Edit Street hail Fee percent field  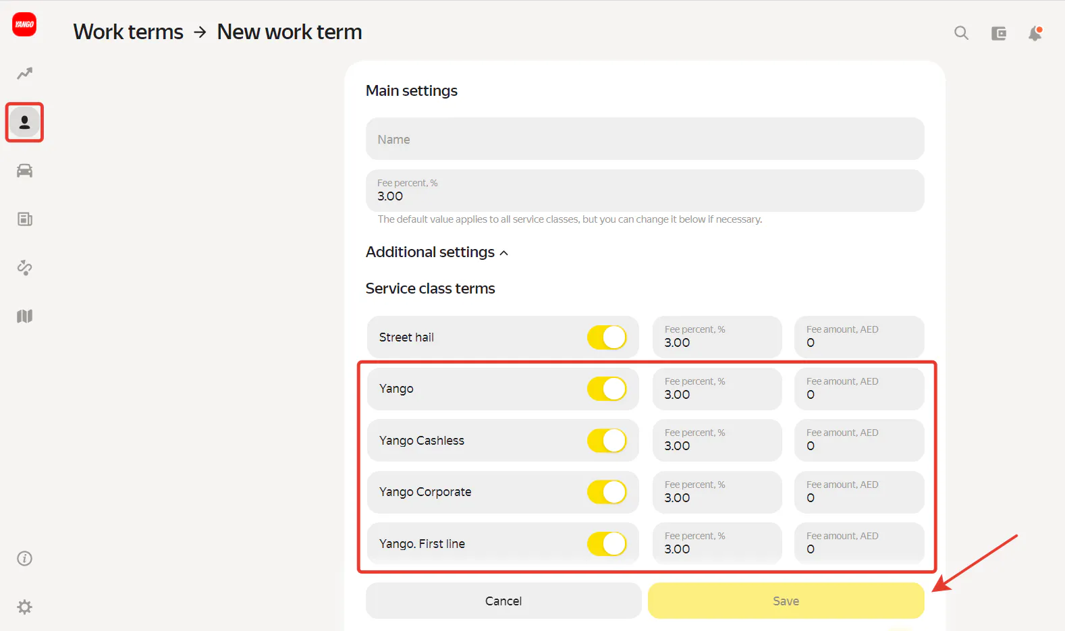(x=717, y=337)
